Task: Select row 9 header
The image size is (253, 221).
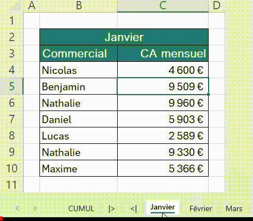Action: 12,152
